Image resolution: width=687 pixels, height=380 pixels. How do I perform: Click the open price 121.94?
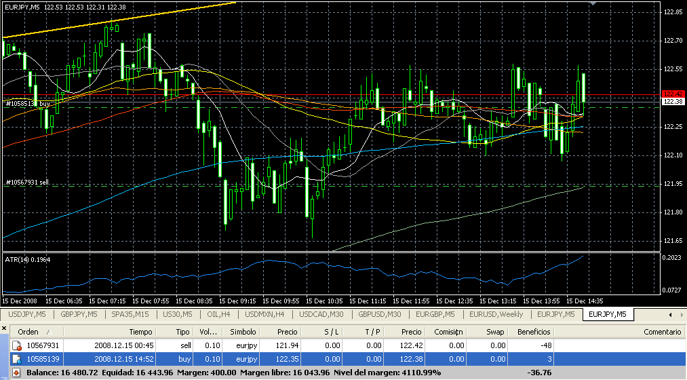[288, 345]
